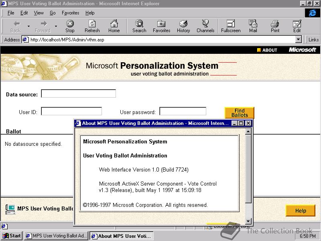Viewport: 321px width, 241px height.
Task: Open the View menu
Action: click(39, 13)
